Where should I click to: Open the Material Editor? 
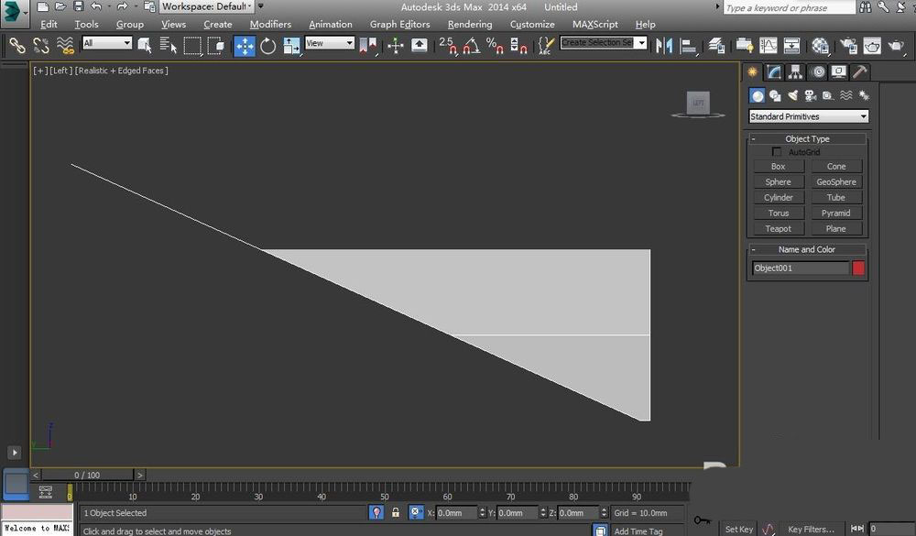coord(820,45)
